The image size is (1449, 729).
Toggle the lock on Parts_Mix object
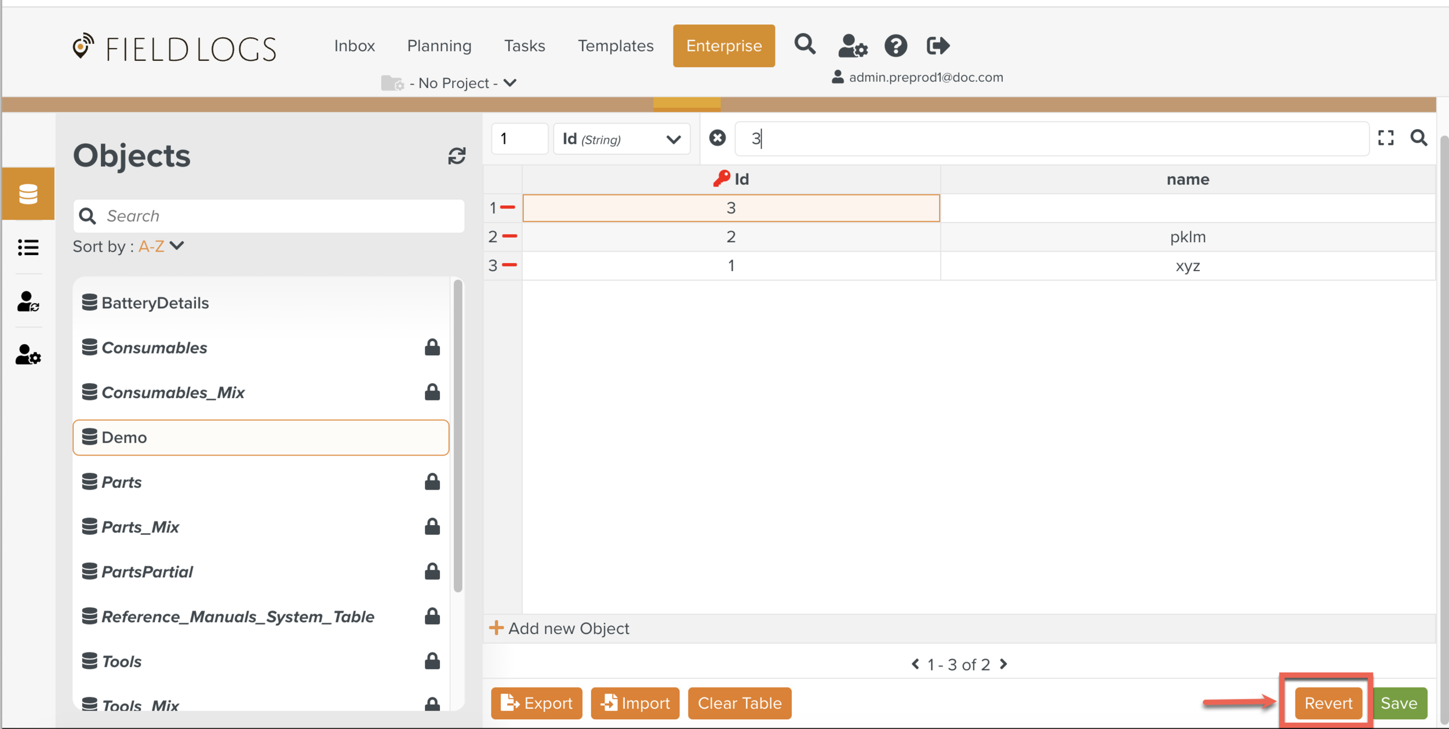(x=432, y=527)
